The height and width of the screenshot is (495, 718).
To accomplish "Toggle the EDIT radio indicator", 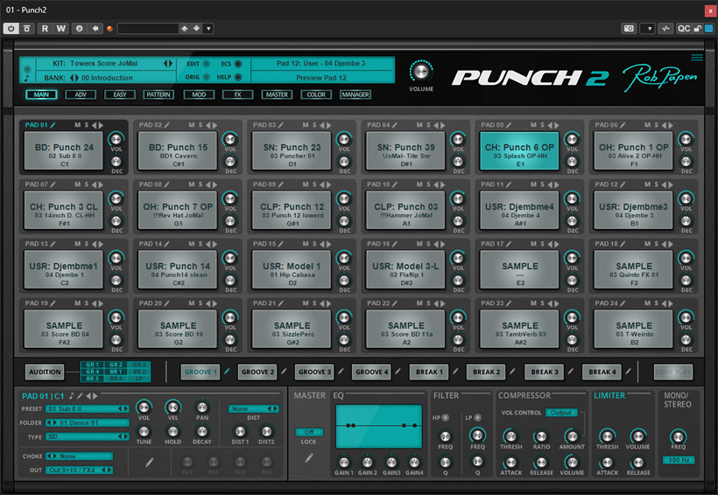I will [x=207, y=64].
